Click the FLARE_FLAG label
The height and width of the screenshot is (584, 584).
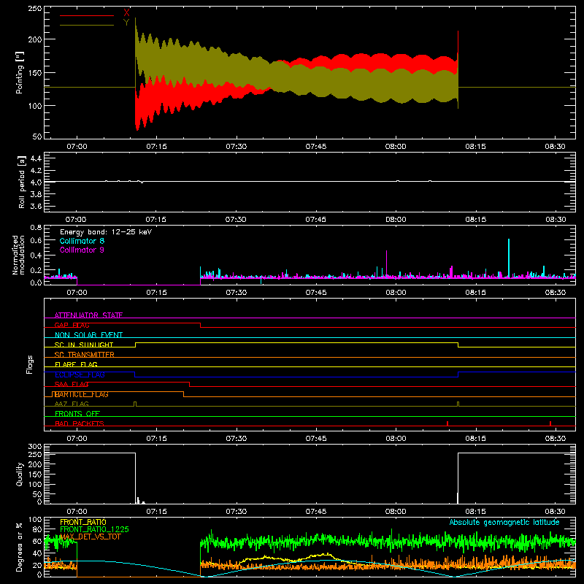point(76,364)
